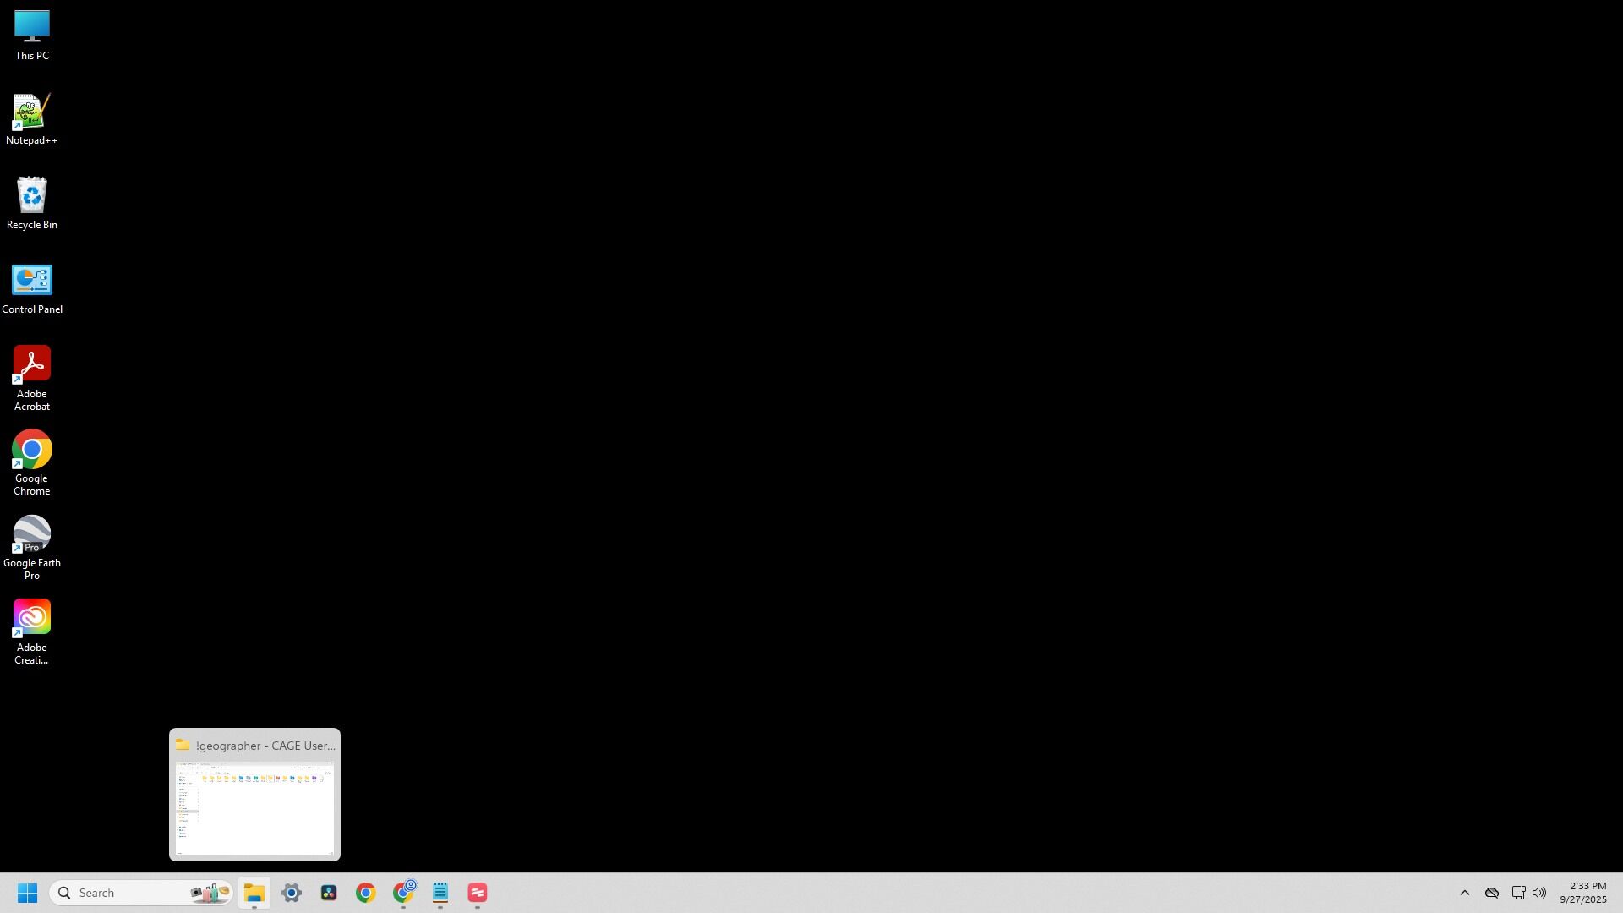Open the clock and date flyout
This screenshot has height=913, width=1623.
(1582, 893)
